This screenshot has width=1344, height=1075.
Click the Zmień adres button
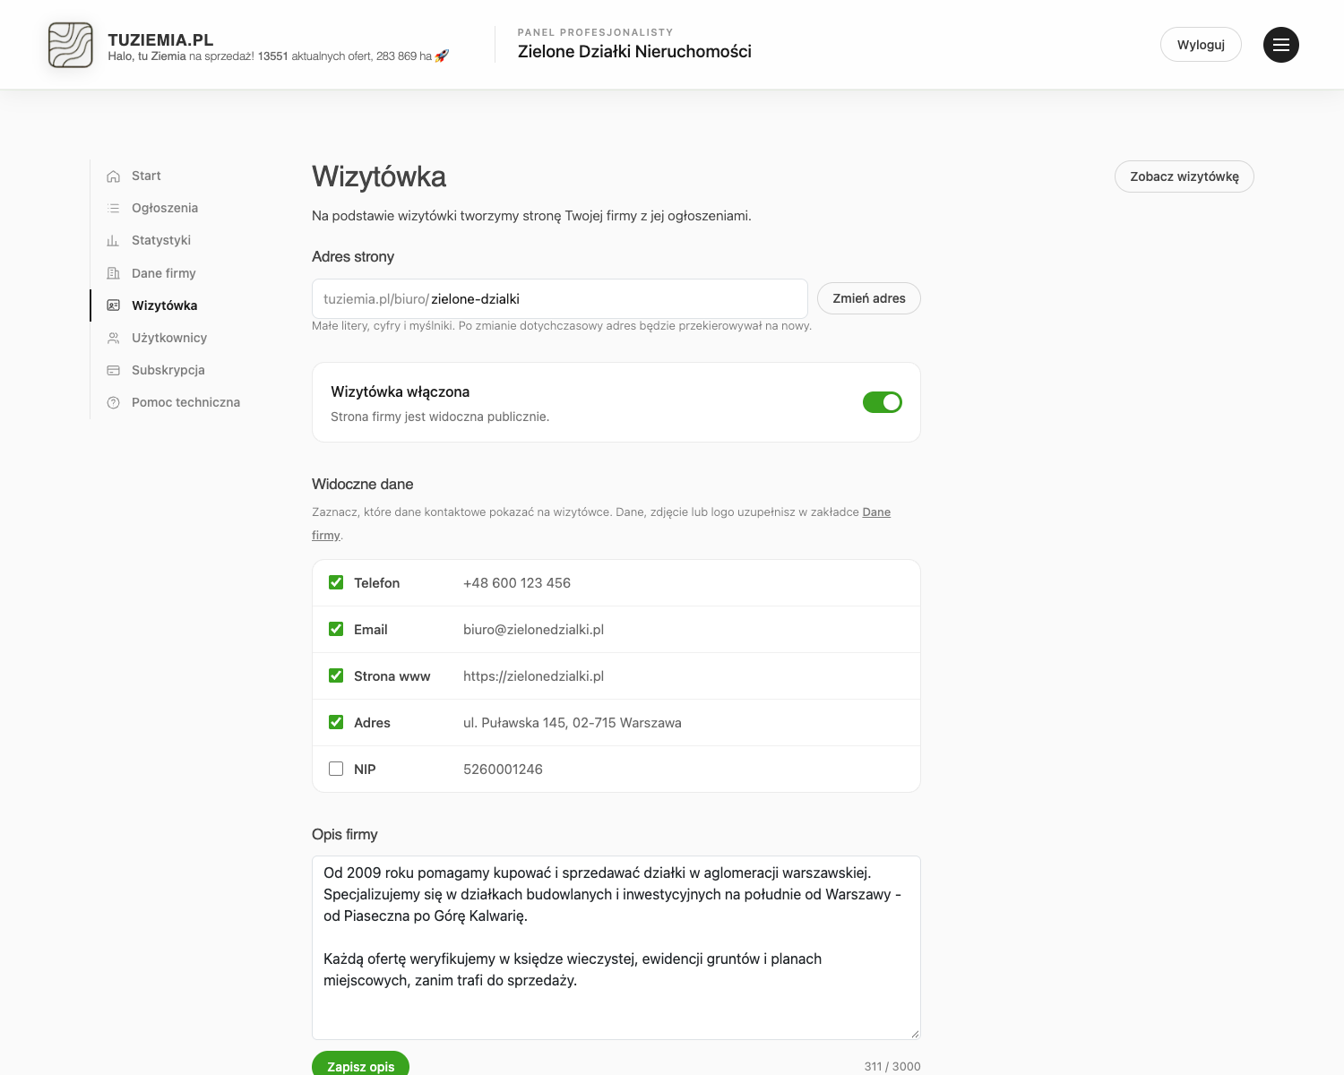(x=869, y=298)
